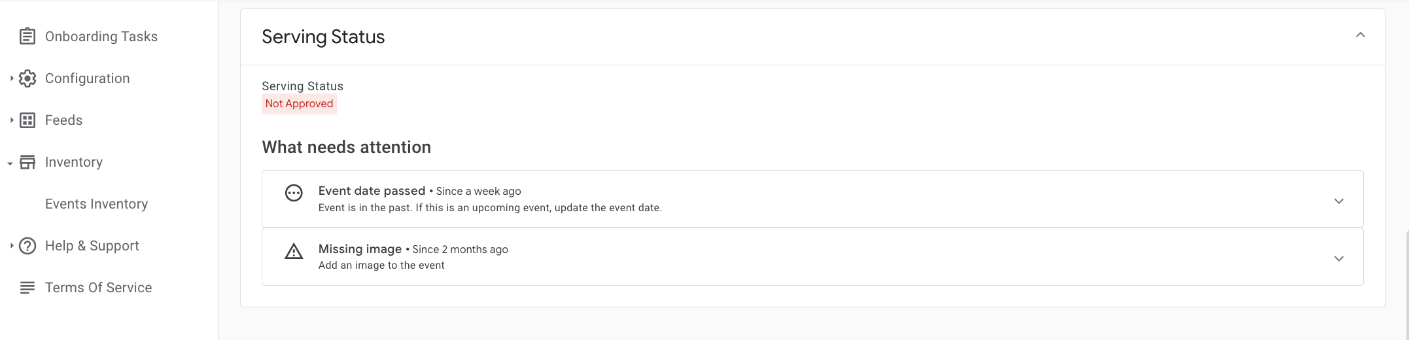Click the Onboarding Tasks clipboard icon

coord(27,37)
